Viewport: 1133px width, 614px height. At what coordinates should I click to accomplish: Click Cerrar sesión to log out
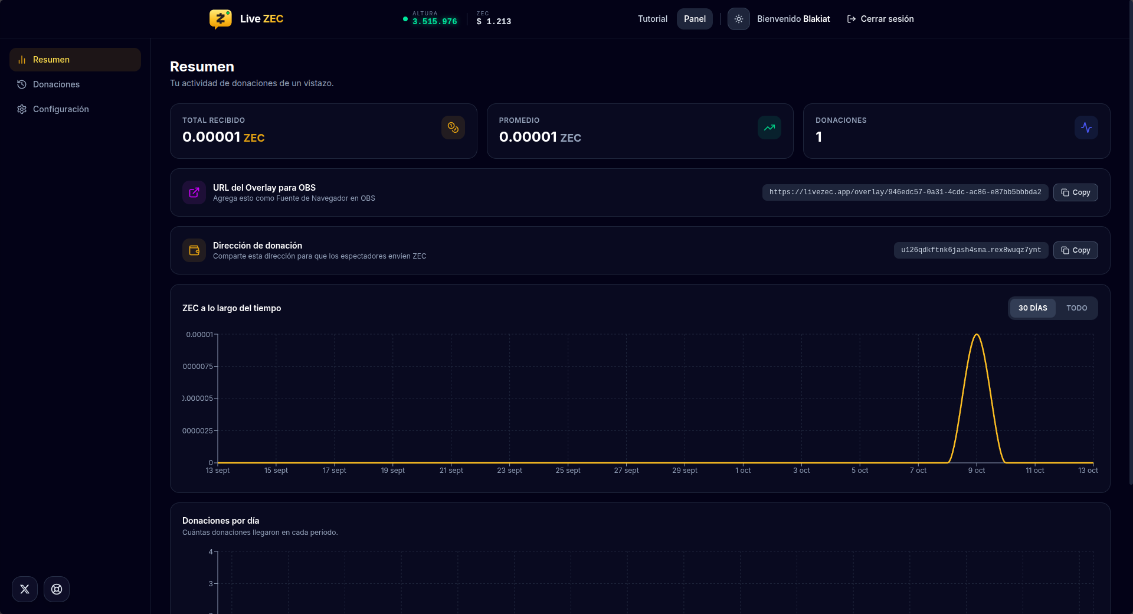pyautogui.click(x=880, y=19)
